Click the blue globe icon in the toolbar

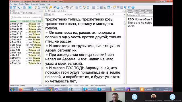click(58, 7)
